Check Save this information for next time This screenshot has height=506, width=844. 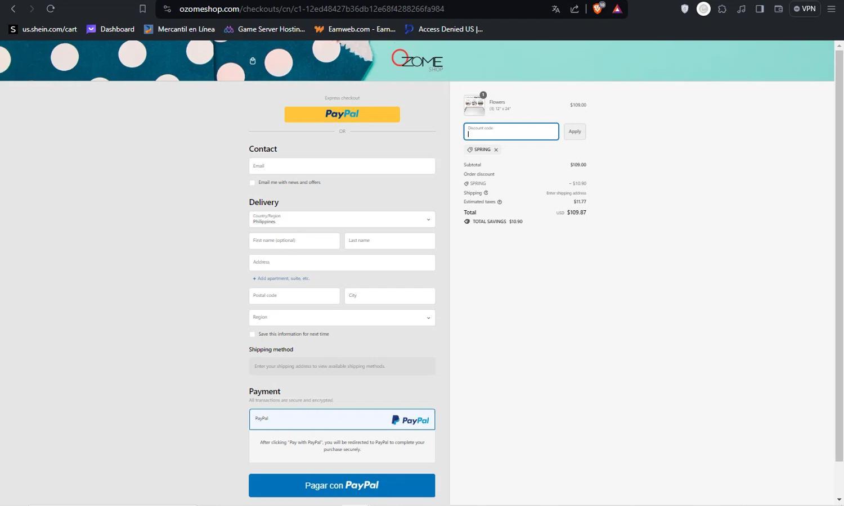pos(252,335)
